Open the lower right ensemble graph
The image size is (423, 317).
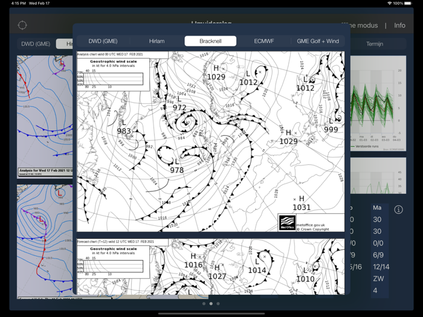[378, 176]
